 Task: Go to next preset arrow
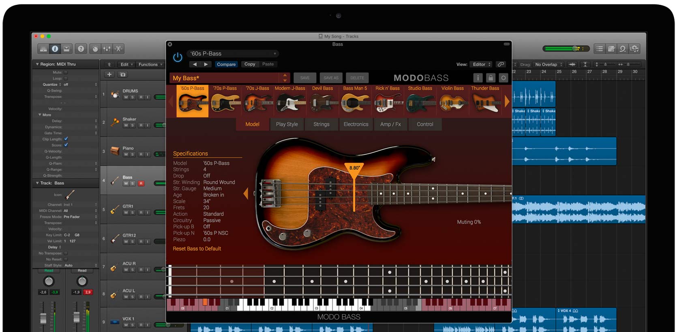coord(206,64)
